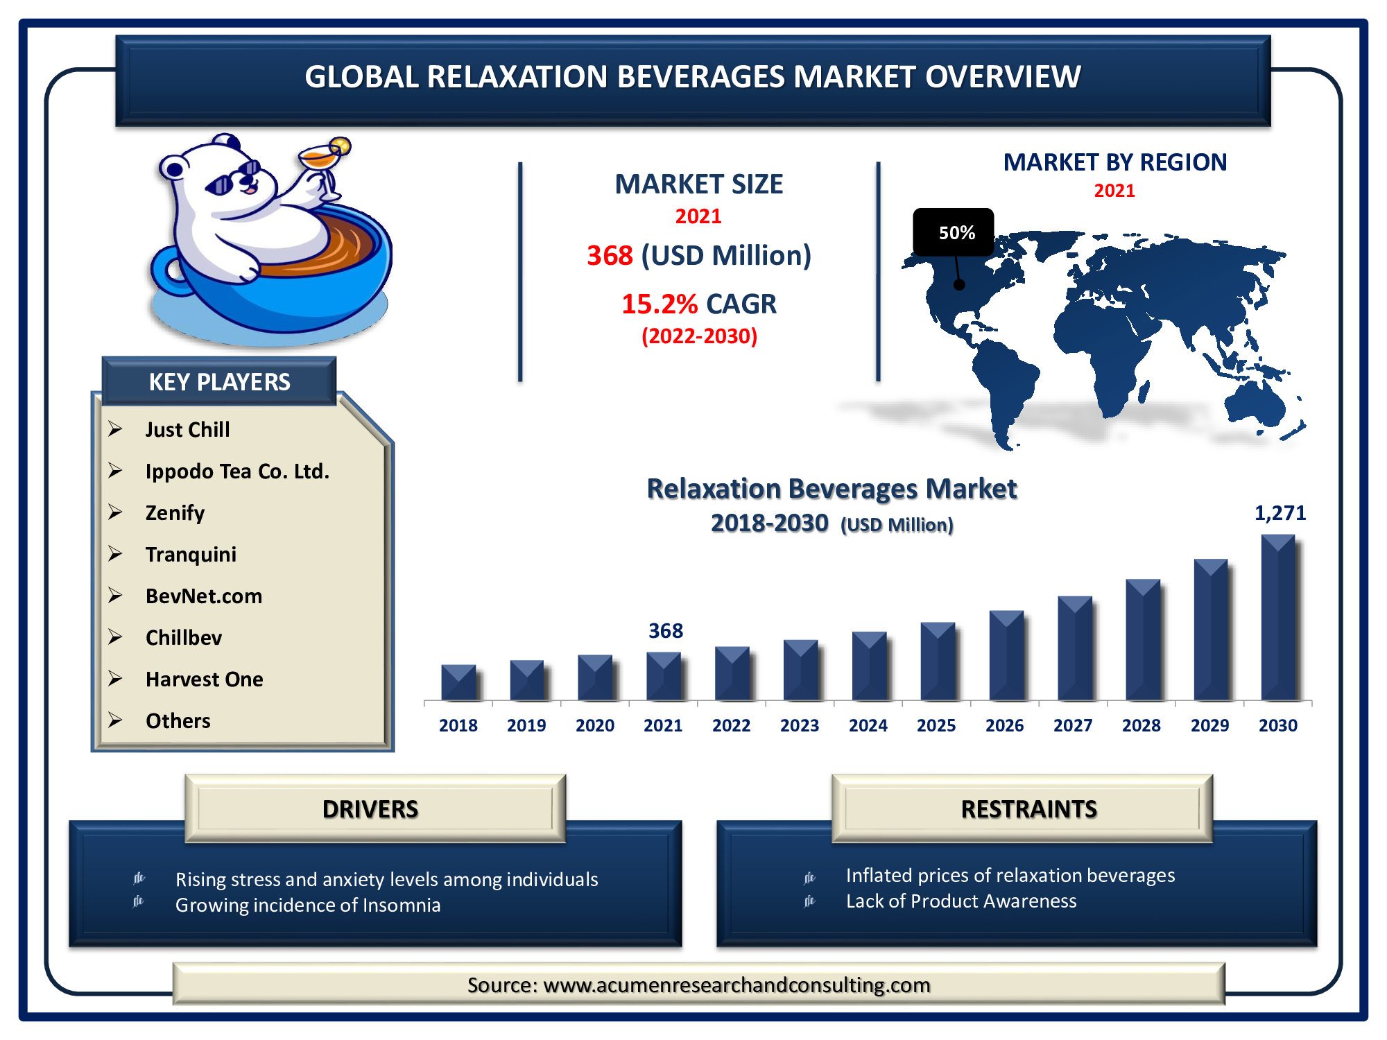1387x1040 pixels.
Task: Click the Just Chill key player name
Action: coord(188,429)
